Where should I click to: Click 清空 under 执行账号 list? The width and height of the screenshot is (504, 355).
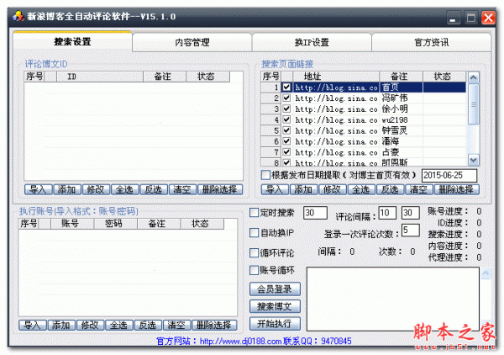point(176,325)
